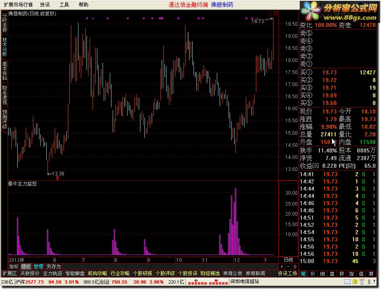Click the 换手 value 11.48%
The image size is (381, 290).
click(327, 150)
